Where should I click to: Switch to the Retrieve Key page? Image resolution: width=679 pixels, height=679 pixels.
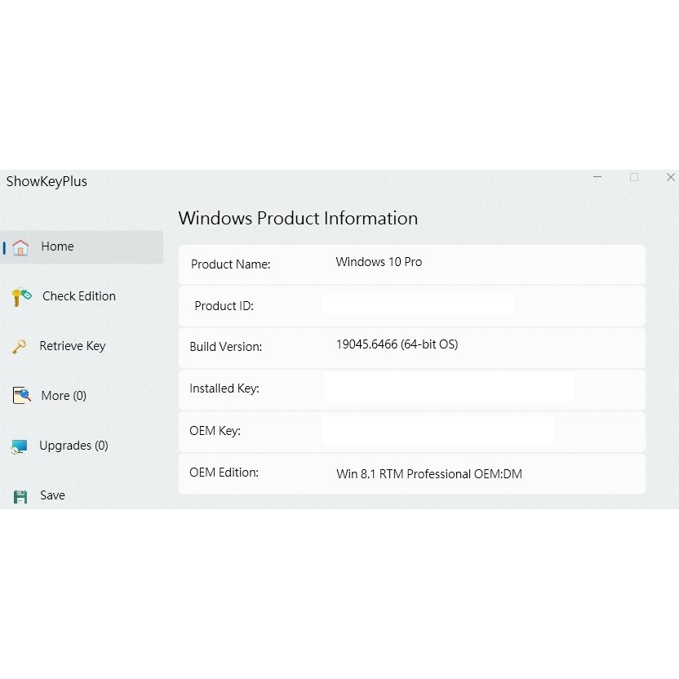[x=73, y=346]
